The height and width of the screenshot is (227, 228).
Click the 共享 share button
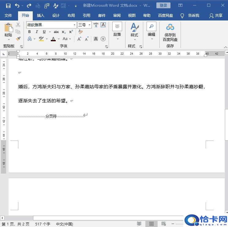click(216, 16)
